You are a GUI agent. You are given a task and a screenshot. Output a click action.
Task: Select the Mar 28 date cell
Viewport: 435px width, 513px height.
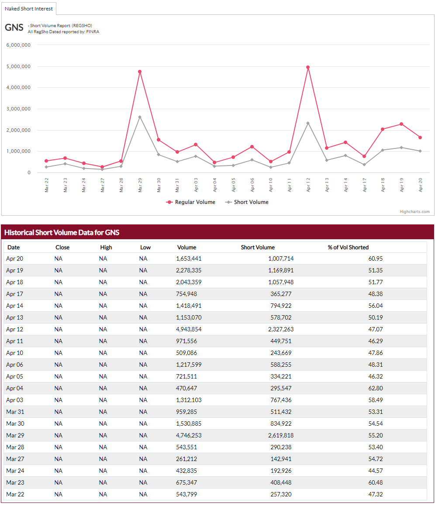(15, 447)
